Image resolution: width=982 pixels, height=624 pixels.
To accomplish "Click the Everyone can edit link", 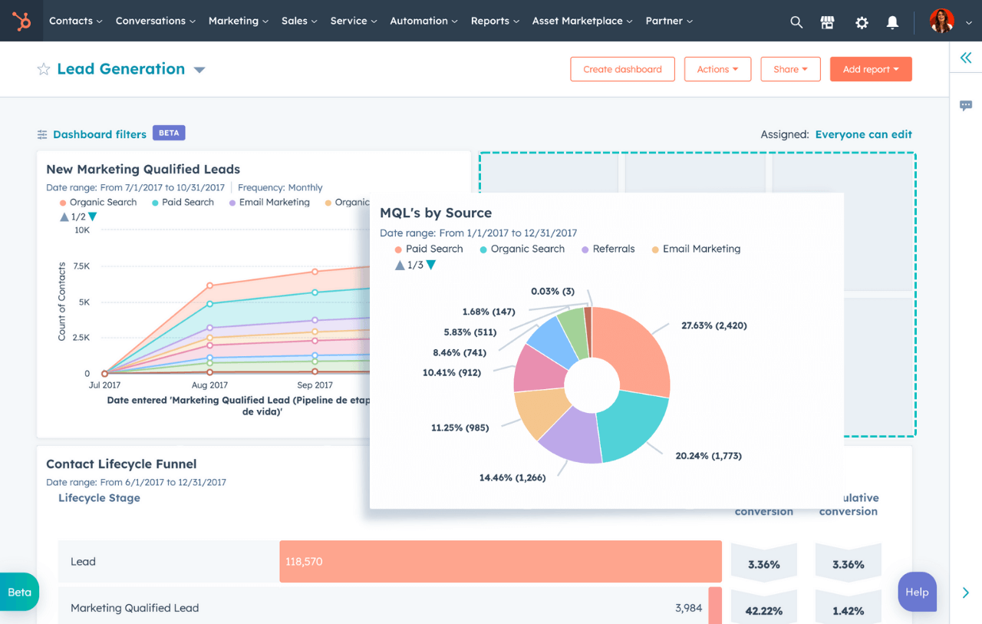I will (863, 134).
